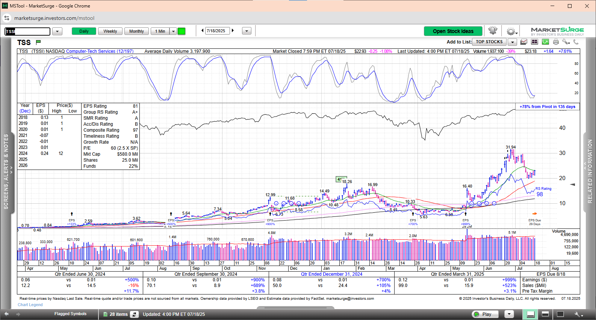This screenshot has height=320, width=596.
Task: Switch to the Weekly chart
Action: 110,31
